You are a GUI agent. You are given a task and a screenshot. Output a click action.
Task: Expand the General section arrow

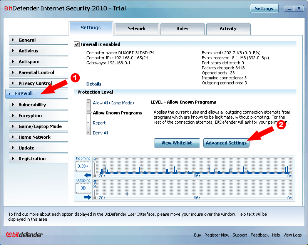[13, 40]
